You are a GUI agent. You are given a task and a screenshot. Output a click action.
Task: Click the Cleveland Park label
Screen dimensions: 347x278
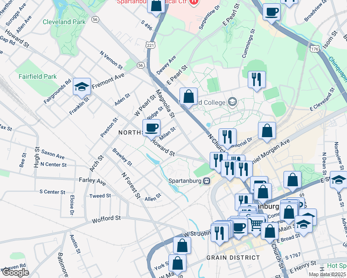pyautogui.click(x=64, y=22)
